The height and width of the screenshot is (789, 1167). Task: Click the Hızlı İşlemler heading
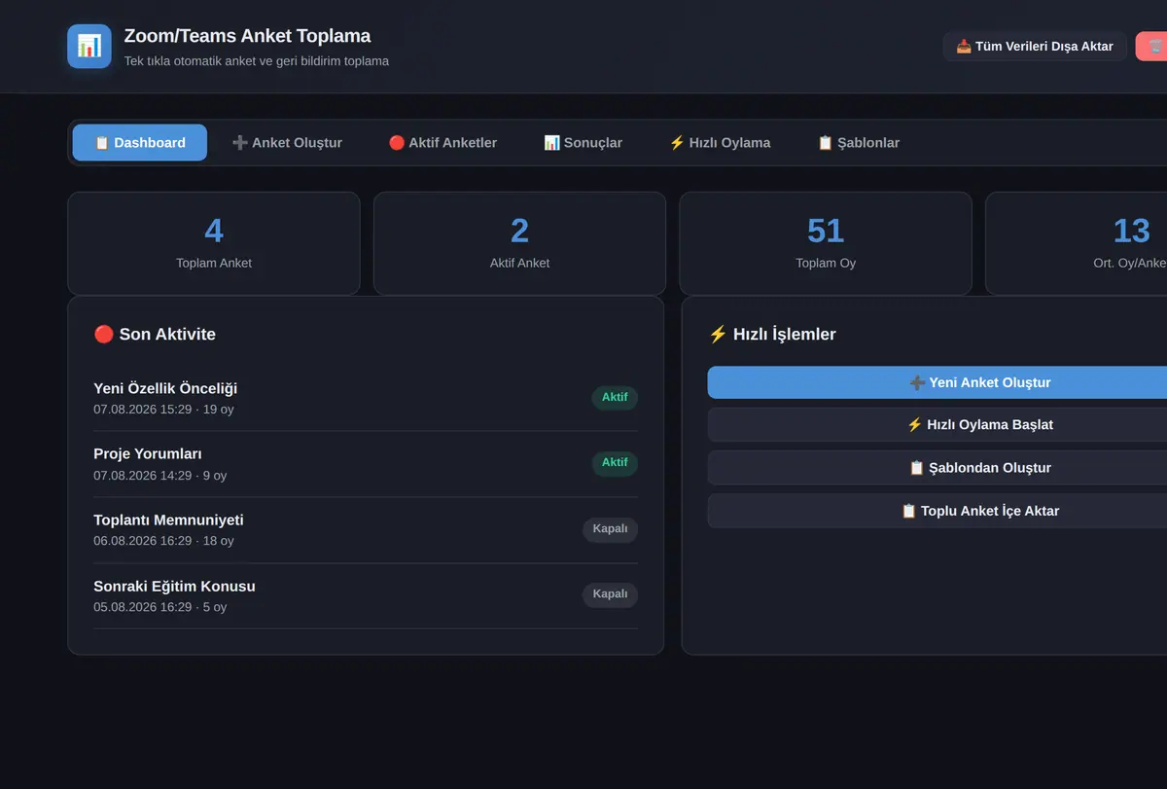tap(772, 334)
